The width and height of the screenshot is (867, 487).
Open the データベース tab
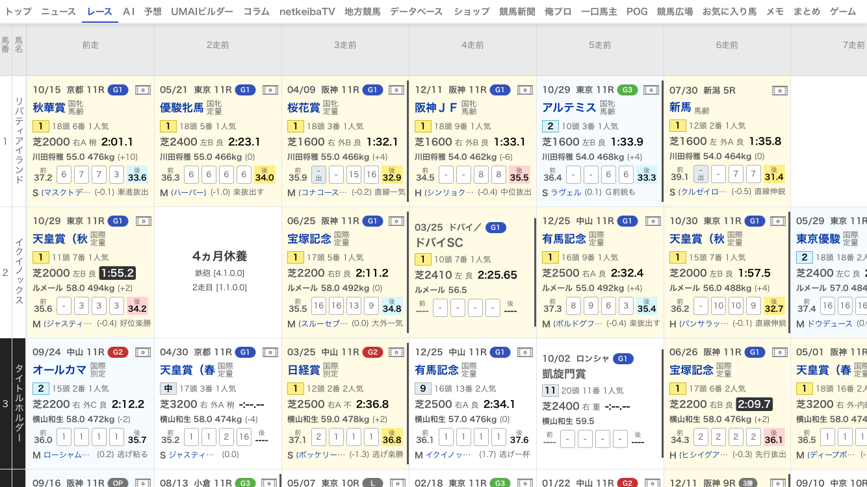[417, 12]
